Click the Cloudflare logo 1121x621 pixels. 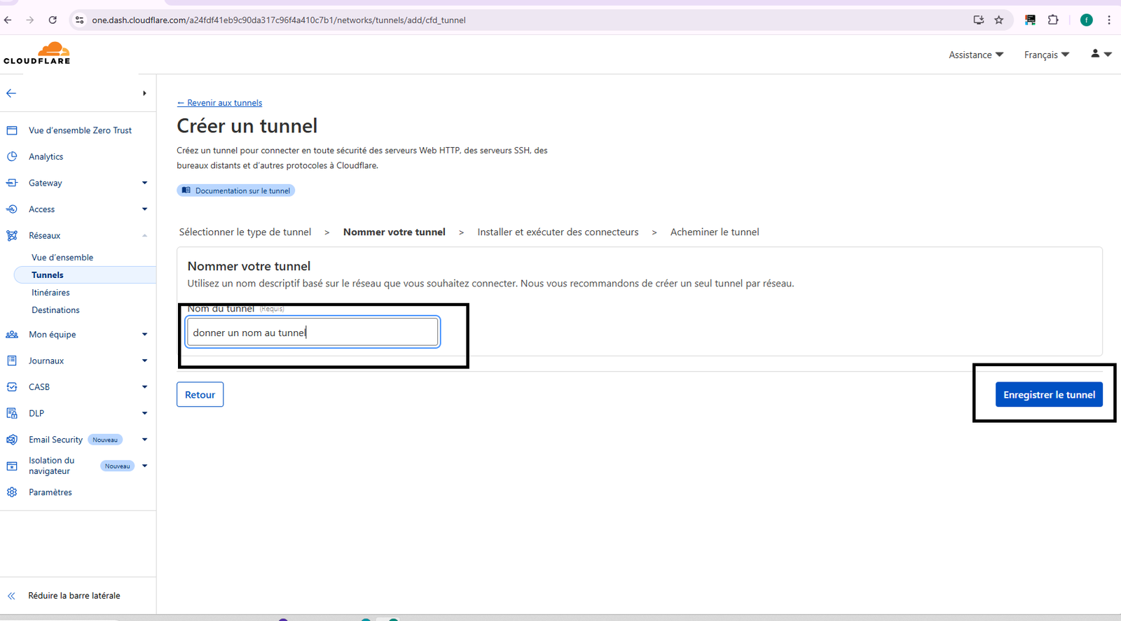37,53
